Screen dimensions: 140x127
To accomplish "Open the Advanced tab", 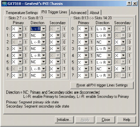I will pos(78,13).
